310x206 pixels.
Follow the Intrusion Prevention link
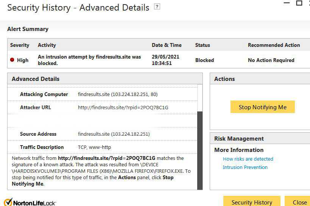click(x=245, y=167)
